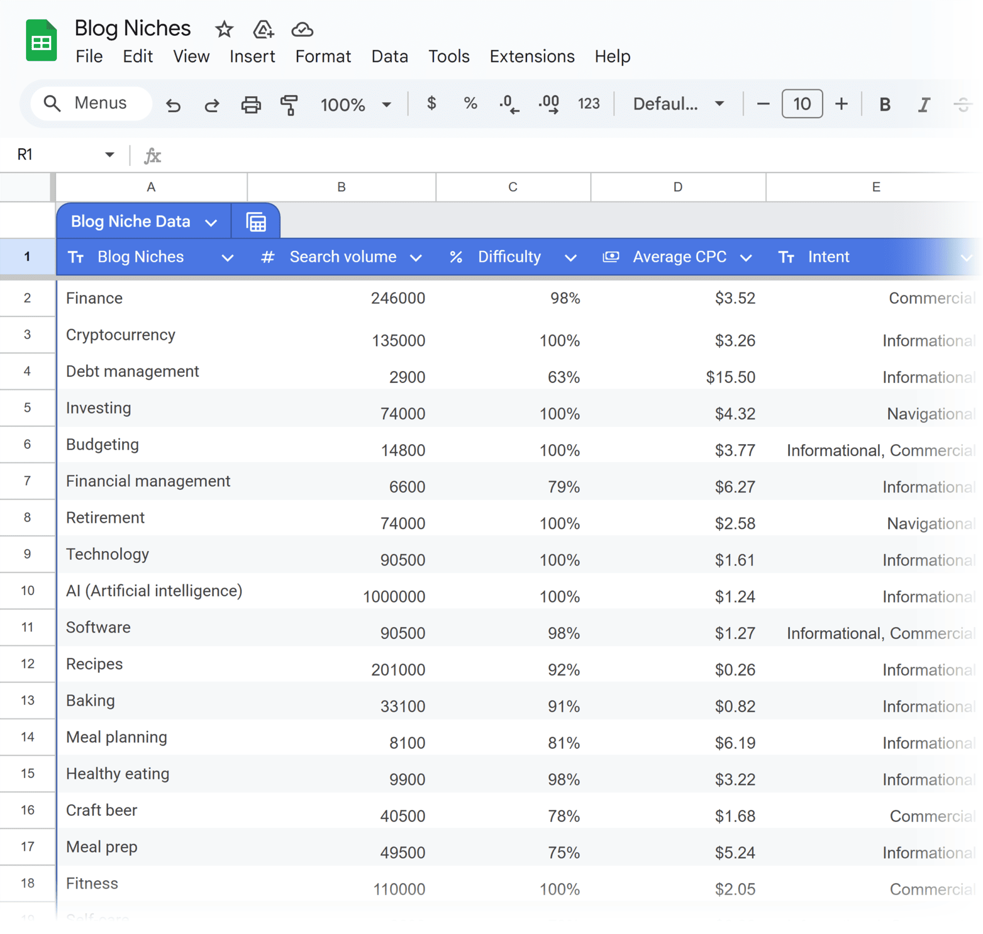Open the Blog Niche Data table dropdown
Viewport: 983px width, 934px height.
(211, 221)
